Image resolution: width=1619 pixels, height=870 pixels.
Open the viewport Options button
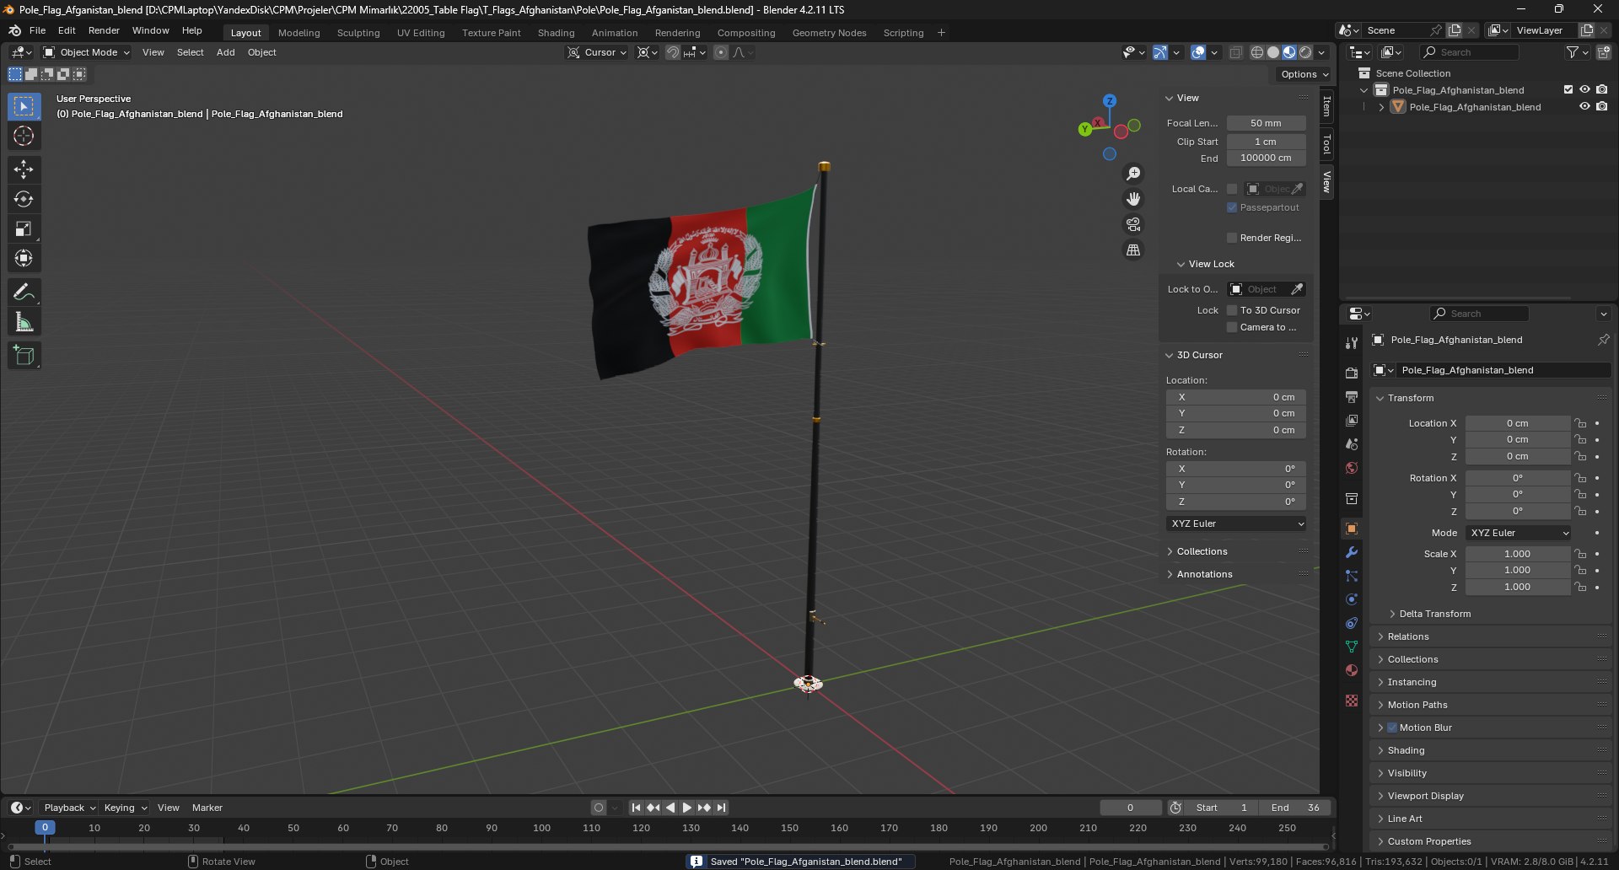point(1304,74)
